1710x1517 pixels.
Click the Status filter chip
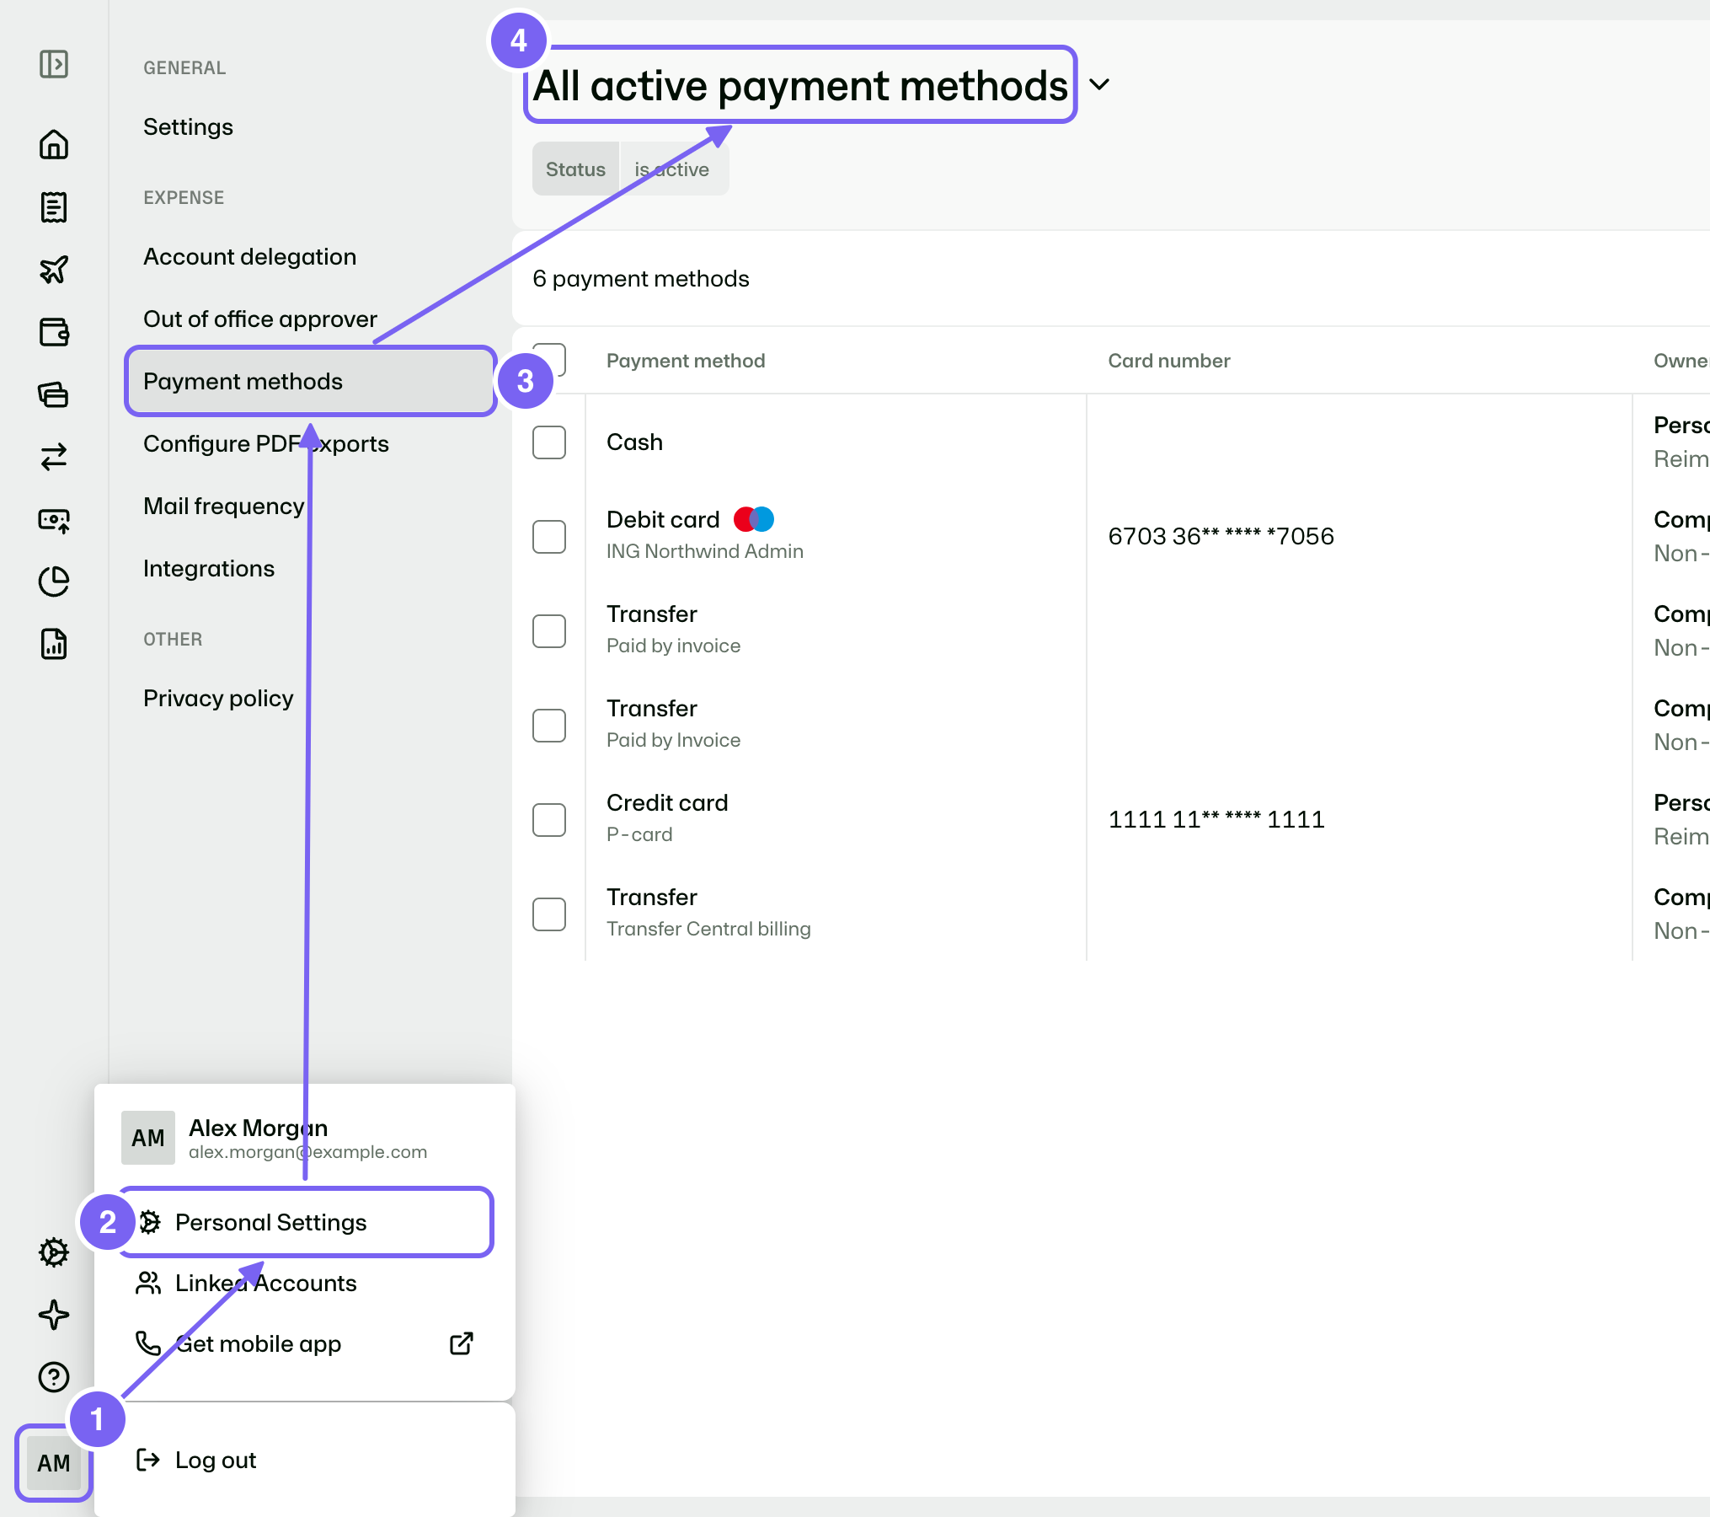pyautogui.click(x=575, y=169)
